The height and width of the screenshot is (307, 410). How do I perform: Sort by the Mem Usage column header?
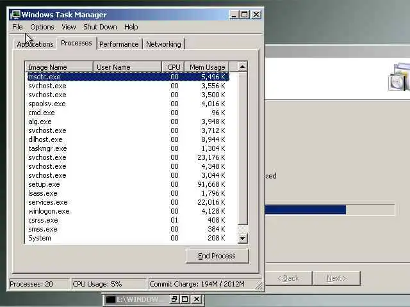[207, 67]
